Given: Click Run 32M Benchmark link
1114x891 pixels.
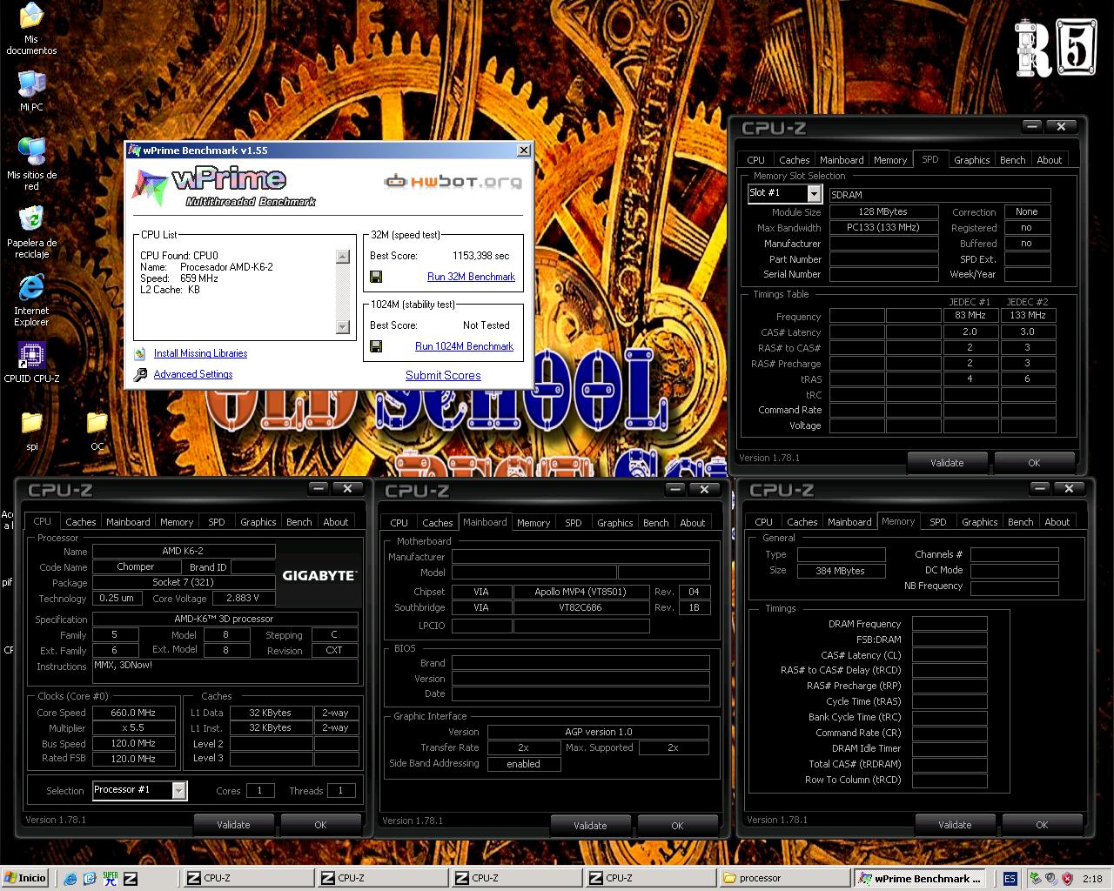Looking at the screenshot, I should (471, 277).
